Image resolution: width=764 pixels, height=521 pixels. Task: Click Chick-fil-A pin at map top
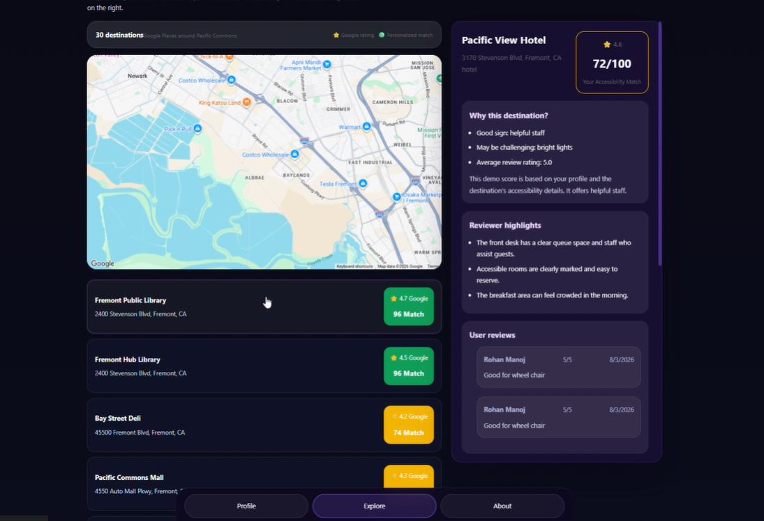(x=230, y=56)
